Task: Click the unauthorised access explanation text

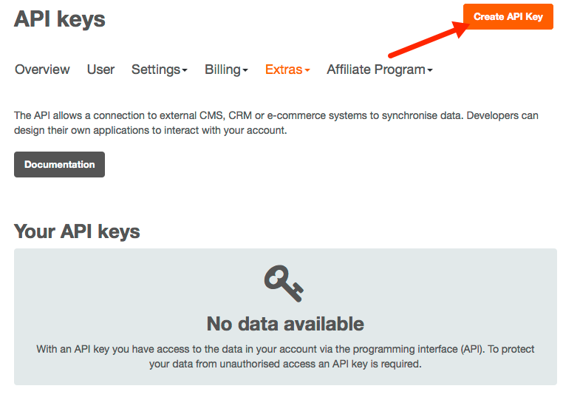Action: (x=285, y=356)
